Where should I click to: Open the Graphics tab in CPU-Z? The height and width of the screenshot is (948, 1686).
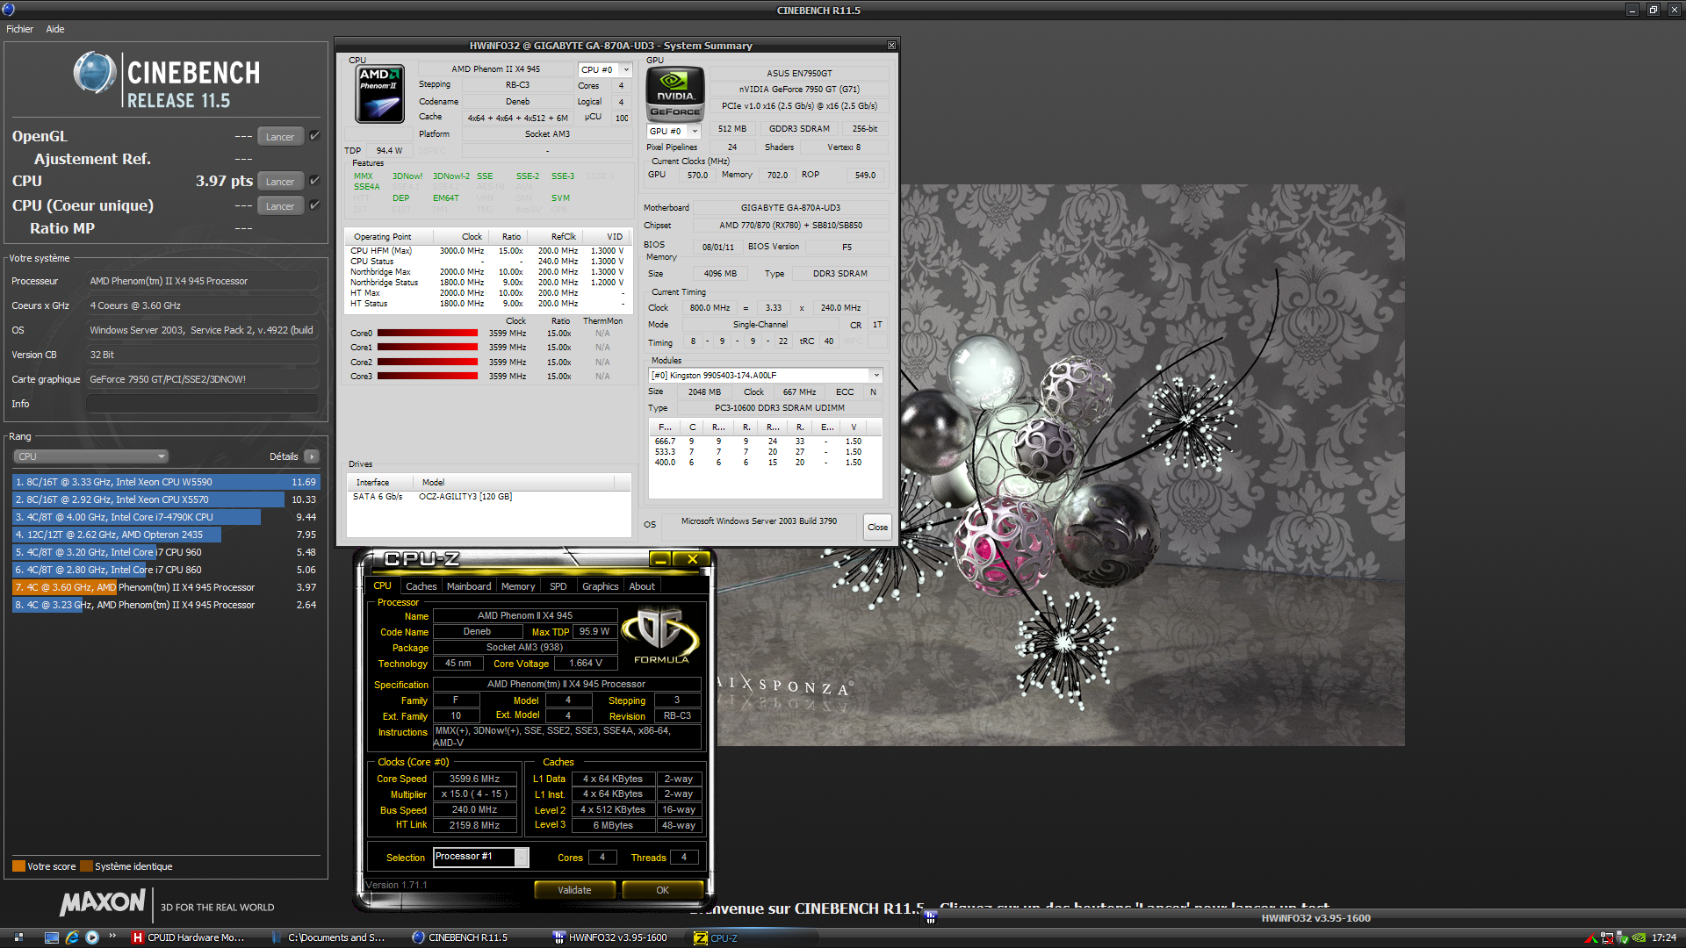(601, 586)
